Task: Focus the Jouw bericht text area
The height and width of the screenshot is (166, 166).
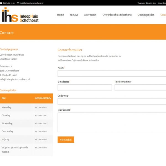Action: (112, 122)
